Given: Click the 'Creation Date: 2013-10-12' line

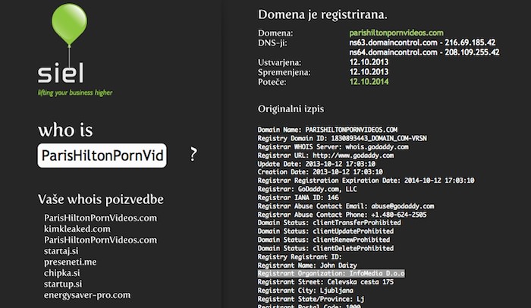Looking at the screenshot, I should 320,171.
